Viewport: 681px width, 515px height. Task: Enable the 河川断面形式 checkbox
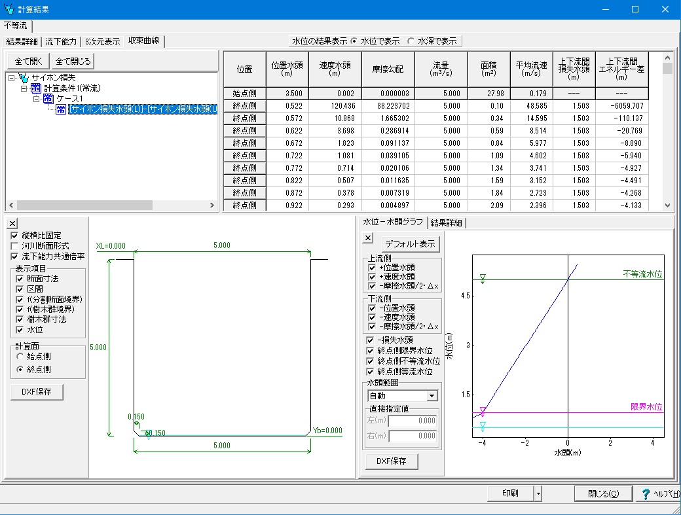(x=15, y=246)
